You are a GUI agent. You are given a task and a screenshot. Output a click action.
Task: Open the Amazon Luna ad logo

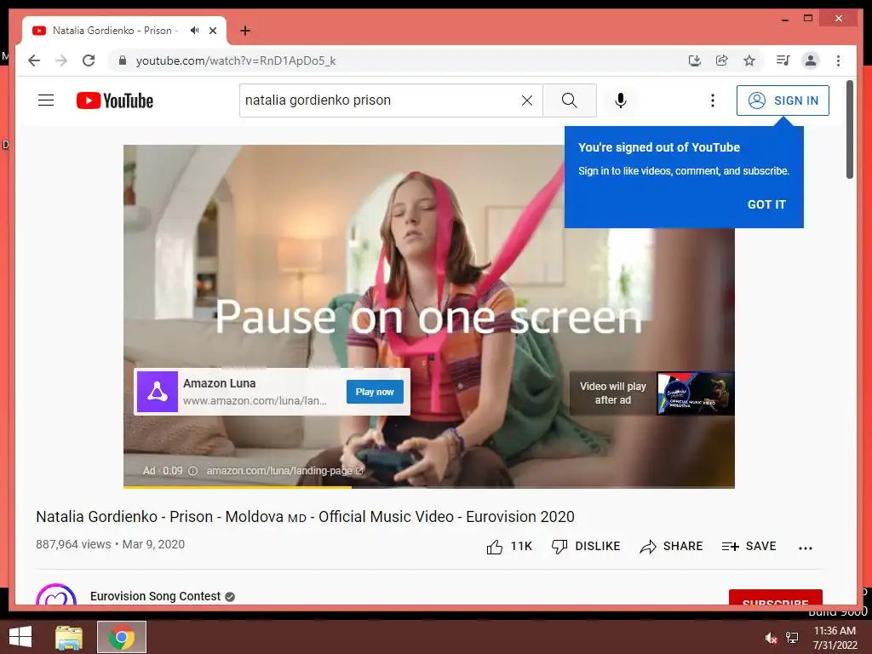tap(158, 392)
